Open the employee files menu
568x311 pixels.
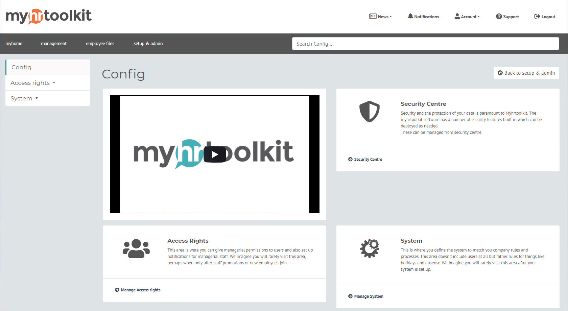click(x=100, y=44)
